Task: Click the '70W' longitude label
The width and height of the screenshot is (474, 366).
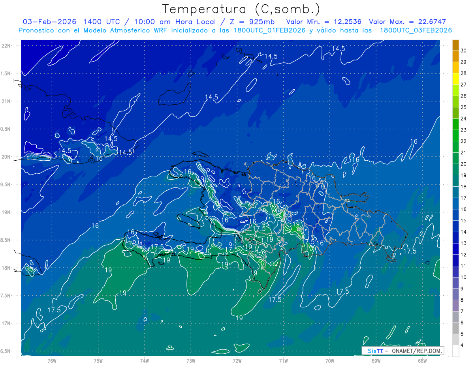Action: [329, 360]
